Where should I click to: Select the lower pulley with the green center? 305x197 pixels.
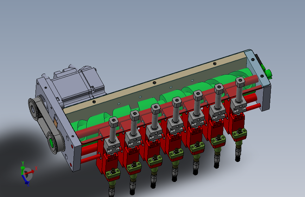pos(52,143)
